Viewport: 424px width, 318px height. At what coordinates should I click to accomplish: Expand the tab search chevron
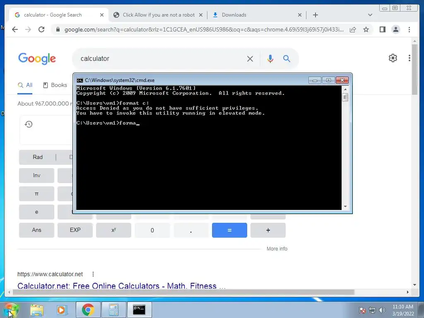click(x=370, y=15)
